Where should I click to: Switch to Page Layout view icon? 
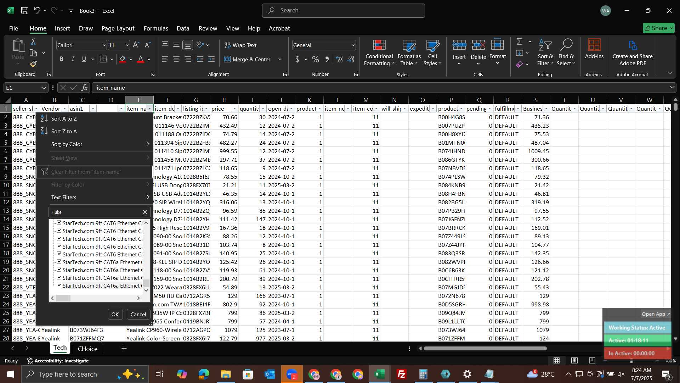[x=574, y=361]
